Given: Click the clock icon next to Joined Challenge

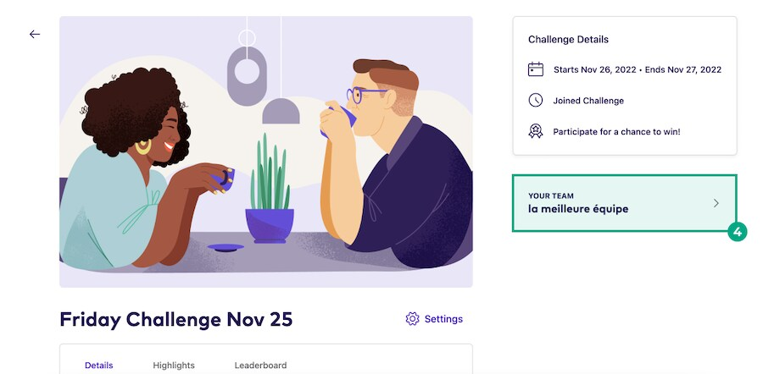Looking at the screenshot, I should [x=536, y=101].
